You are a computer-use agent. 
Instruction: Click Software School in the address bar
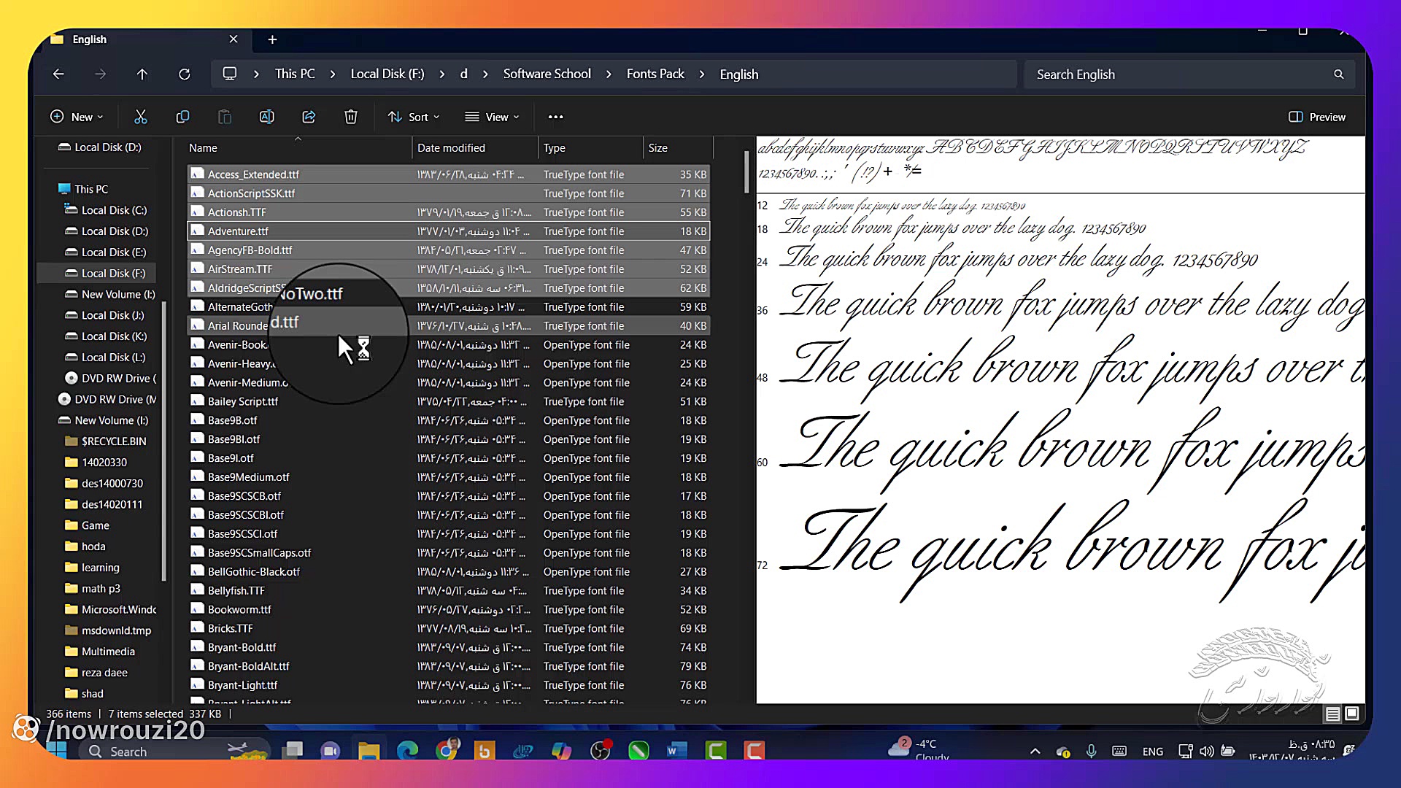pos(547,74)
